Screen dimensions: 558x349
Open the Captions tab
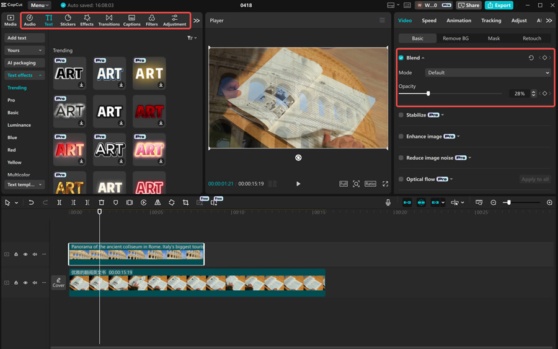131,20
